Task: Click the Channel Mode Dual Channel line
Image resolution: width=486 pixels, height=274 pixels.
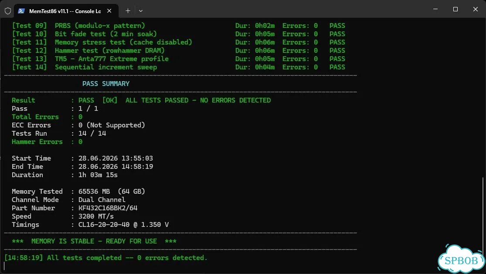Action: pos(69,200)
